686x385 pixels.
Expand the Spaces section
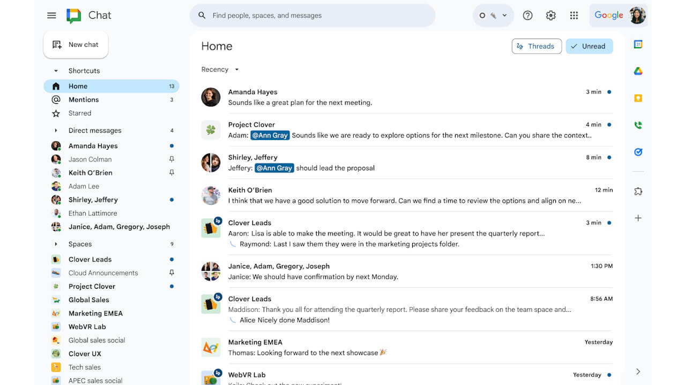point(56,244)
